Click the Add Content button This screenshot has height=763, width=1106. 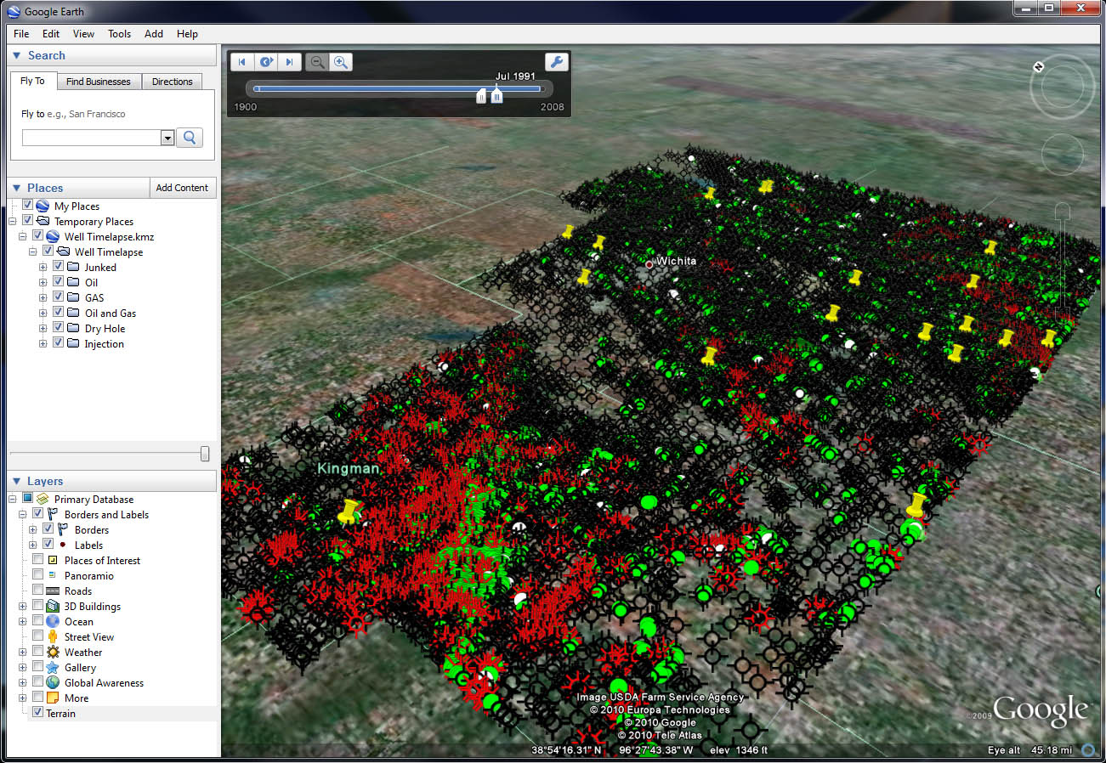click(x=182, y=188)
